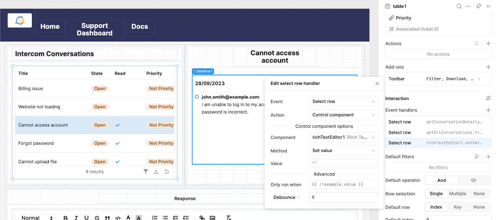
Task: Set Default row to Key
Action: pyautogui.click(x=458, y=207)
